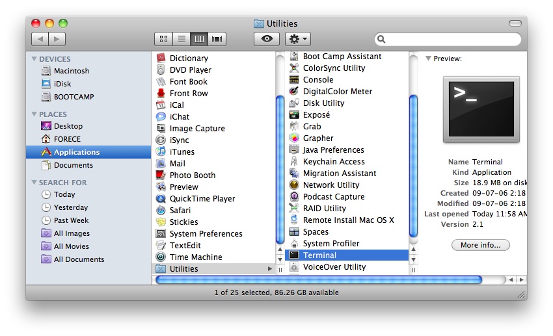Screen dimensions: 553x336
Task: Switch to list view
Action: pyautogui.click(x=182, y=39)
